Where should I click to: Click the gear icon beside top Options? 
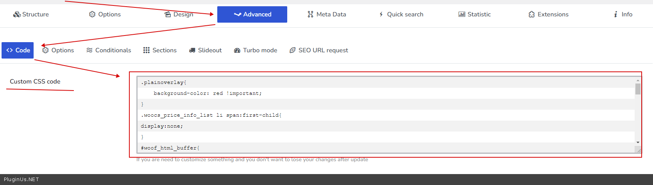pyautogui.click(x=92, y=14)
